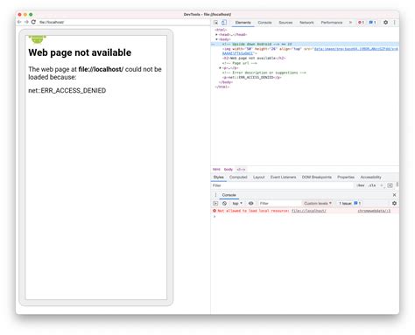Screen dimensions: 415x335
Task: Click the red error icon in console message
Action: [215, 211]
